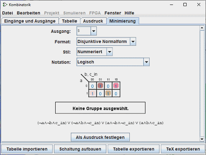Click Karnaugh cell 0 at a=1, bc=10

click(x=116, y=94)
